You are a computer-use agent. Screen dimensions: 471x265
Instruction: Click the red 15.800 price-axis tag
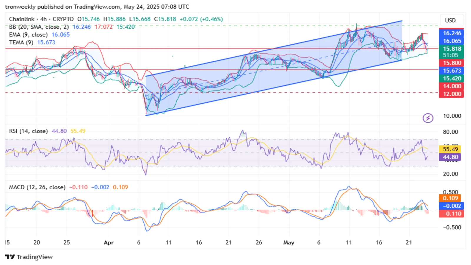pyautogui.click(x=451, y=63)
